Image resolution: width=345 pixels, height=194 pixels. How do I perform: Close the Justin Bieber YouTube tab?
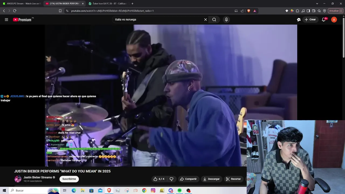pyautogui.click(x=83, y=4)
